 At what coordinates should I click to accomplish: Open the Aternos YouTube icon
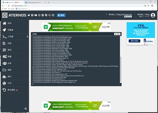click(x=36, y=15)
